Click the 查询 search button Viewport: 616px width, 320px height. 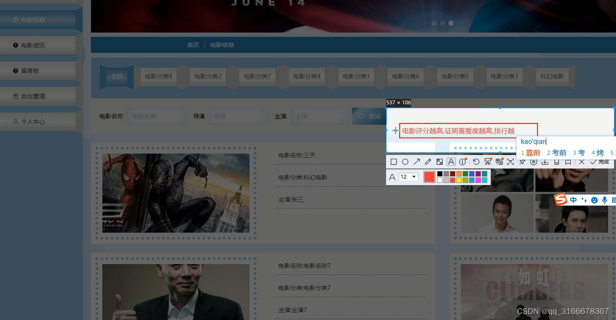tap(370, 116)
